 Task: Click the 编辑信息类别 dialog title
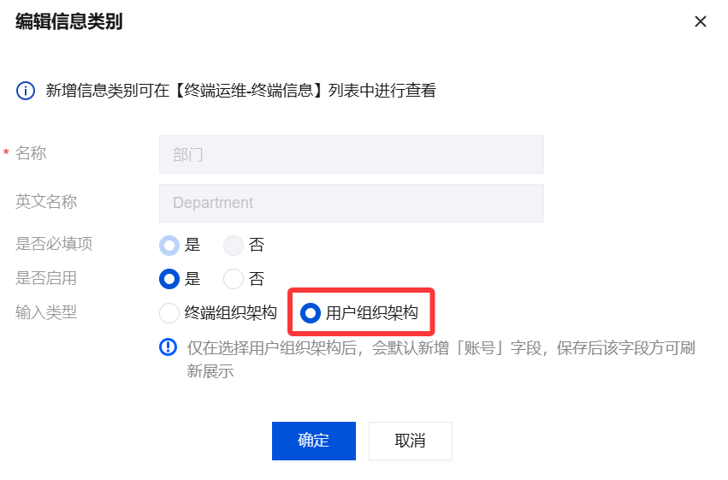[68, 22]
